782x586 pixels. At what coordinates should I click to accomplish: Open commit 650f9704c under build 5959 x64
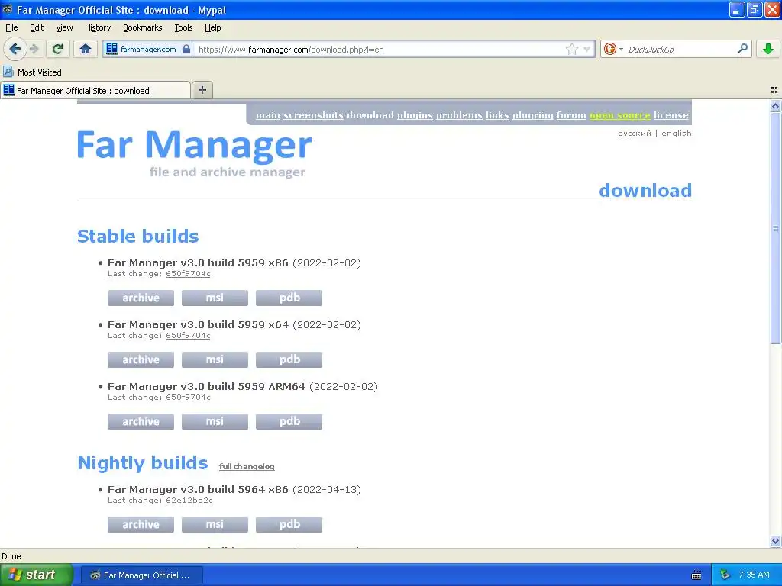point(188,336)
